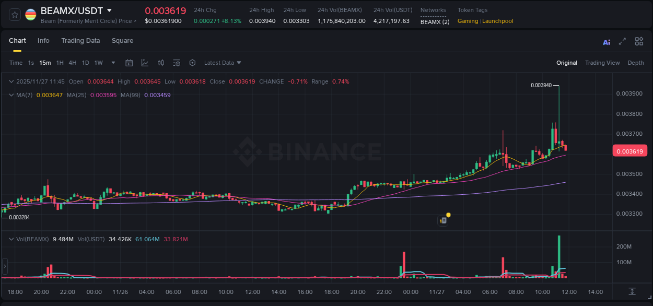Image resolution: width=653 pixels, height=306 pixels.
Task: Open the AI analysis tool
Action: [x=607, y=41]
